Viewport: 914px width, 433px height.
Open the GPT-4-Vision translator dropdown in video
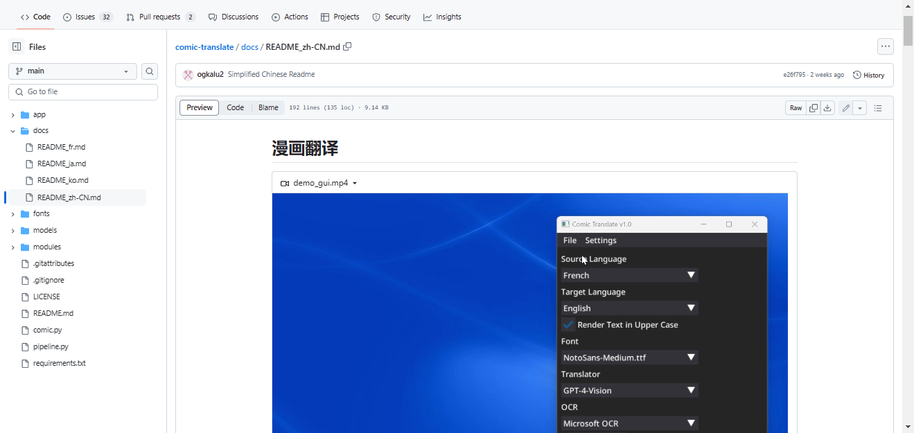(629, 391)
